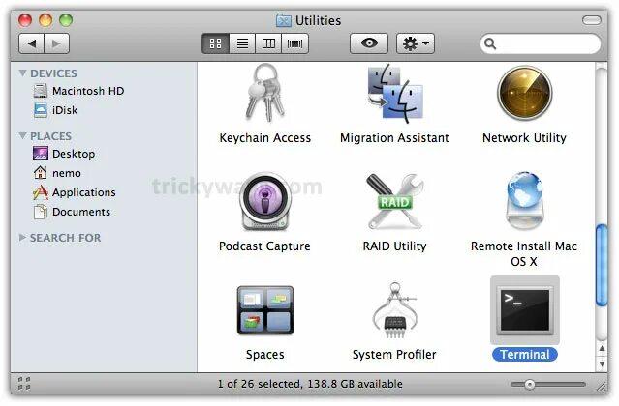
Task: Open the selected Terminal icon
Action: (525, 310)
